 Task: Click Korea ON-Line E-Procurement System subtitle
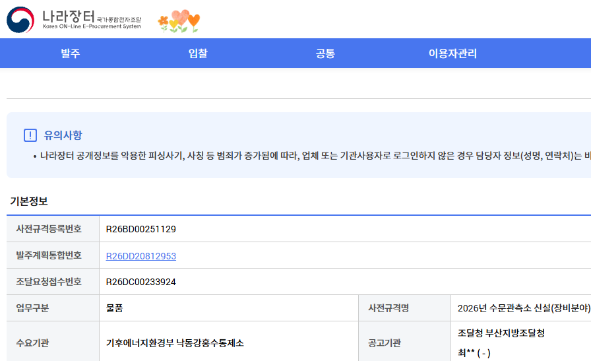coord(92,26)
